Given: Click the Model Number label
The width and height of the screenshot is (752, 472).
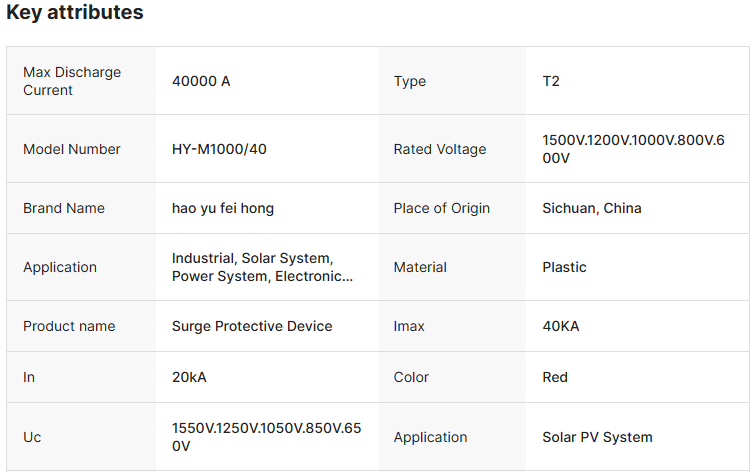Looking at the screenshot, I should coord(72,149).
